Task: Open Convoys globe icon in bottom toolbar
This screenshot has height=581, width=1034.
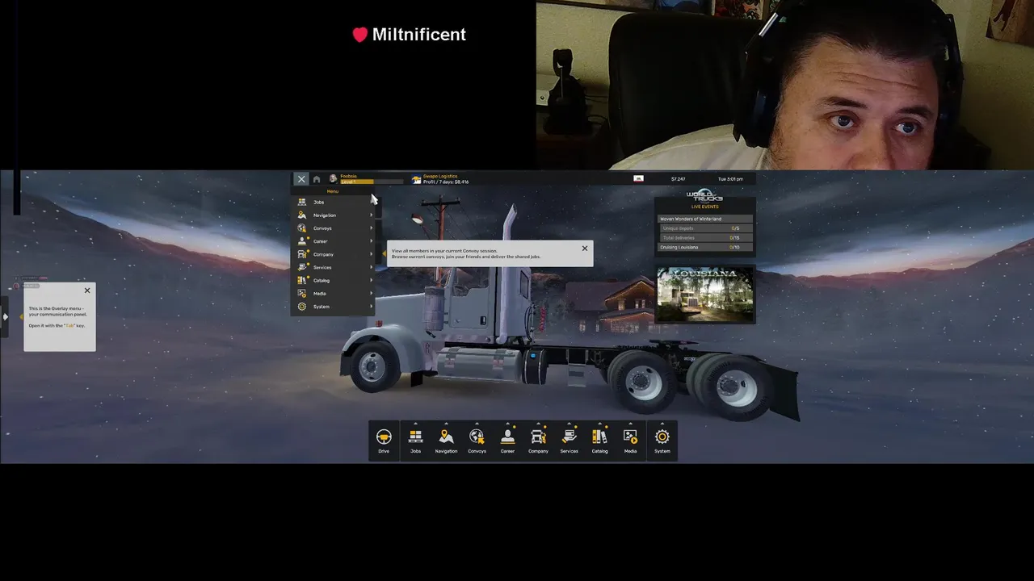Action: tap(477, 437)
